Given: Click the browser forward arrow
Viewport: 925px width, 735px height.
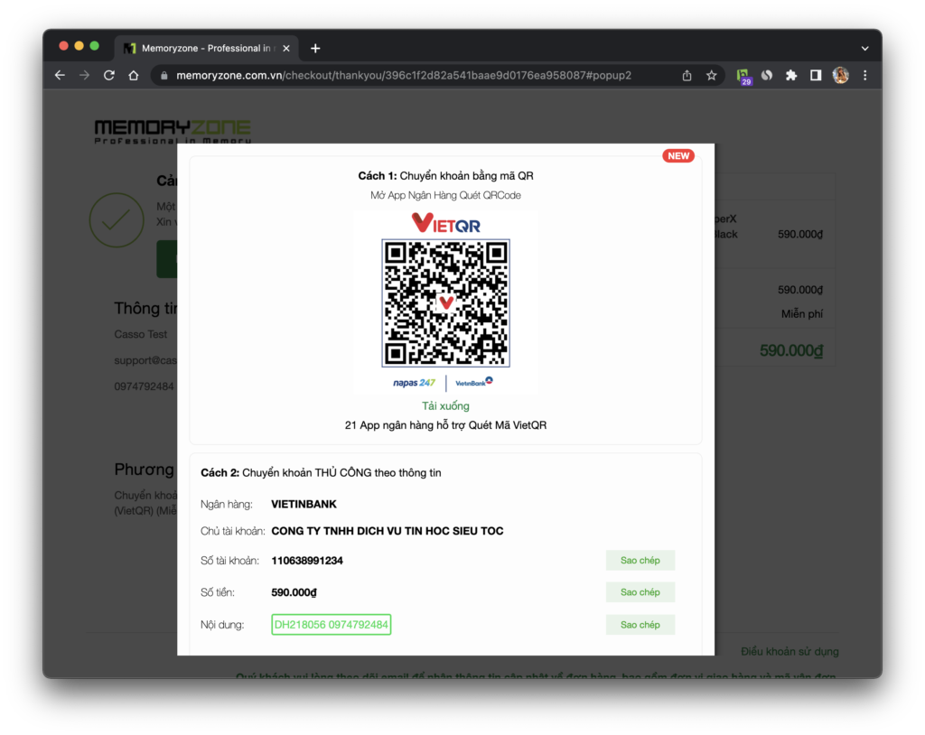Looking at the screenshot, I should [84, 76].
